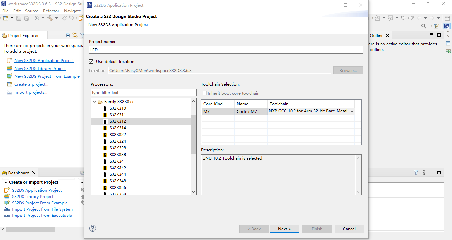This screenshot has width=452, height=240.
Task: Click the hammer Build icon in toolbar
Action: [x=50, y=18]
